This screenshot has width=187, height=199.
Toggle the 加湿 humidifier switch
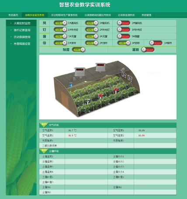(79, 50)
